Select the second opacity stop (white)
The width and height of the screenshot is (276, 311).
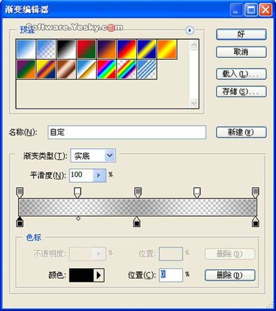pyautogui.click(x=78, y=193)
